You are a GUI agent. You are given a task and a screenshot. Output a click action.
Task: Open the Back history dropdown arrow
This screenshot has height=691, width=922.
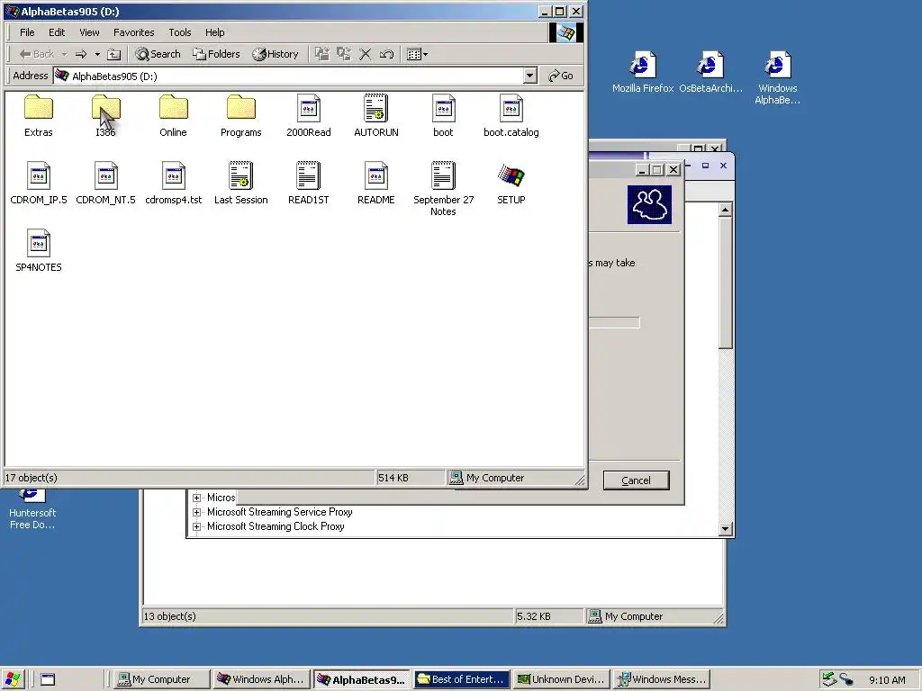pos(65,54)
